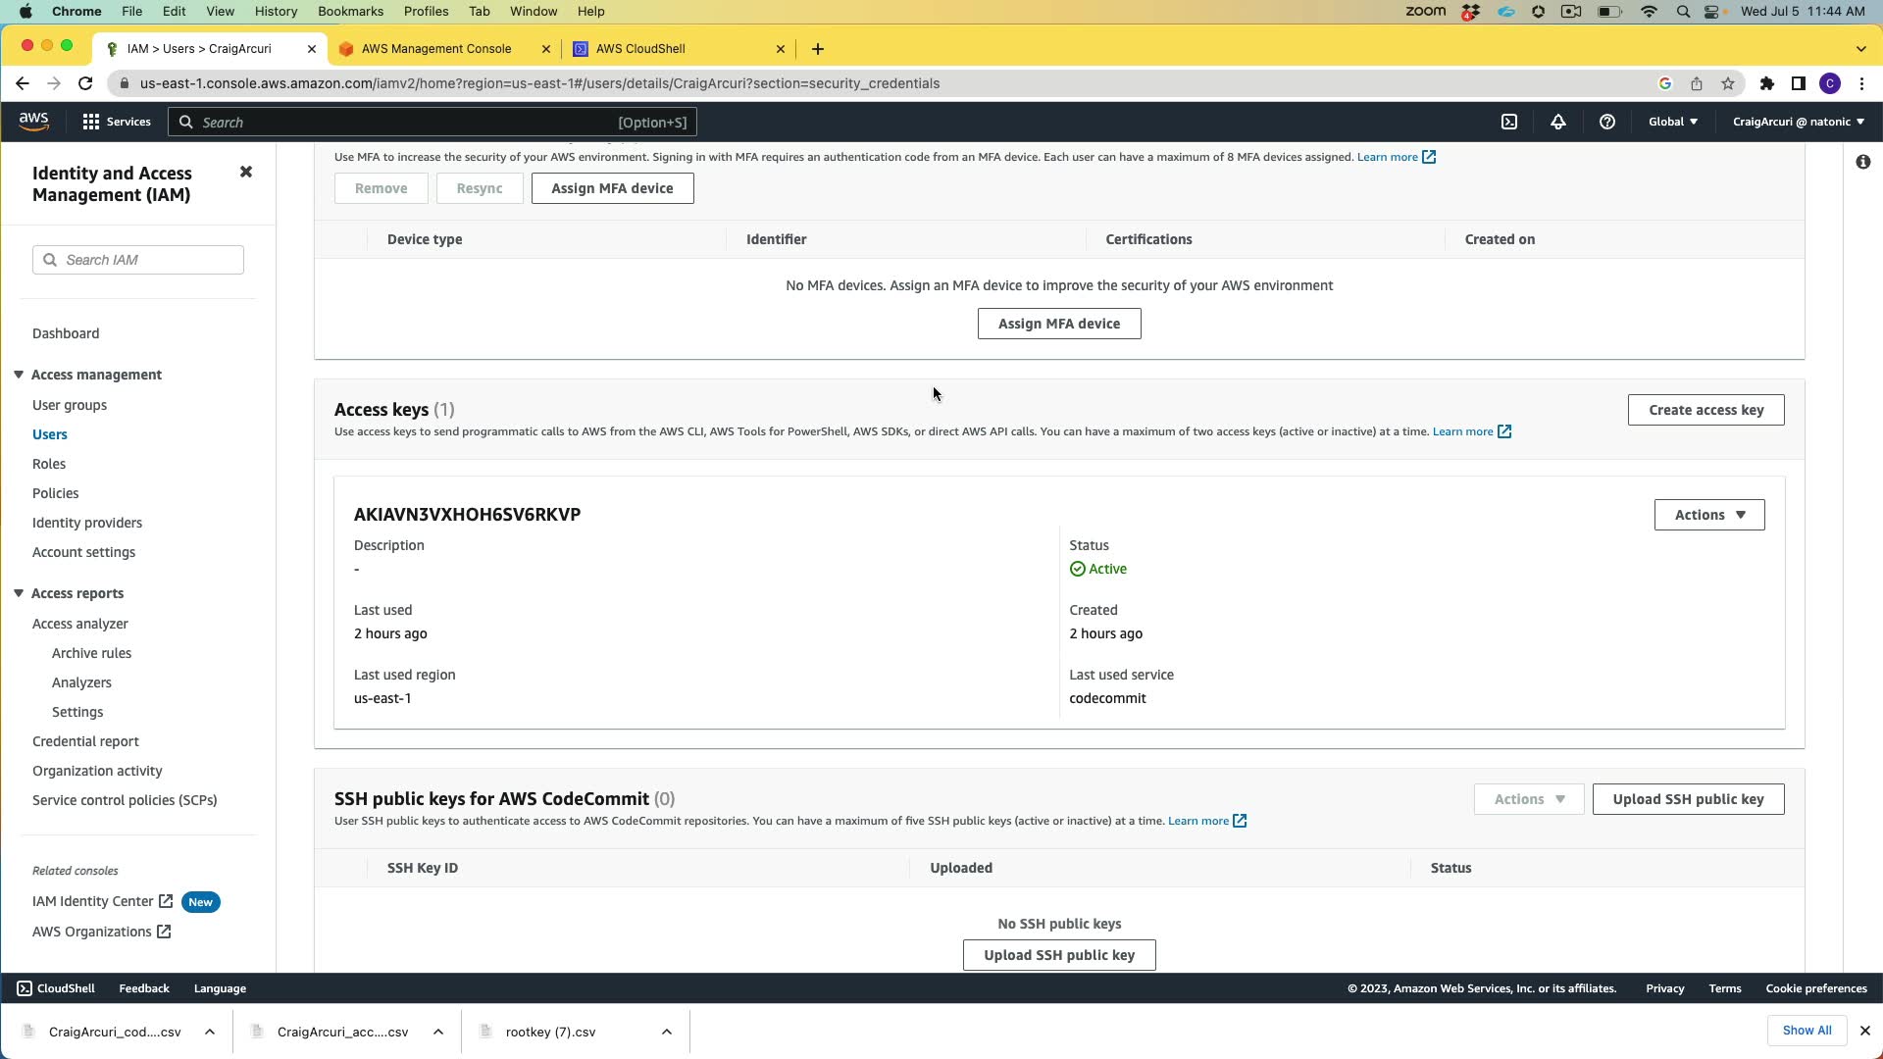Click the Create access key button
Screen dimensions: 1883x1059
1705,410
